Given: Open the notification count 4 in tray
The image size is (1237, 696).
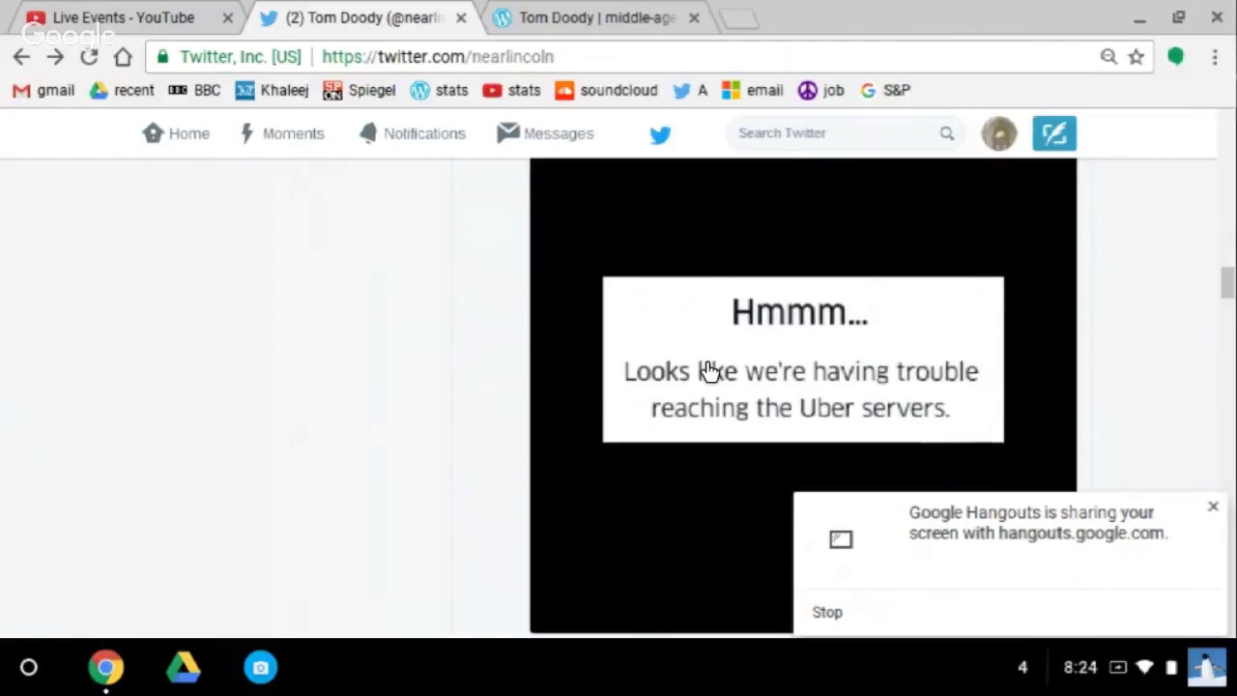Looking at the screenshot, I should pyautogui.click(x=1022, y=667).
